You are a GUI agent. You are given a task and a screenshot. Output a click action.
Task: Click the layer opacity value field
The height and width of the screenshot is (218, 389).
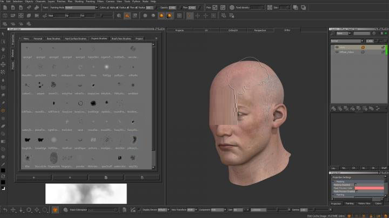pyautogui.click(x=370, y=41)
